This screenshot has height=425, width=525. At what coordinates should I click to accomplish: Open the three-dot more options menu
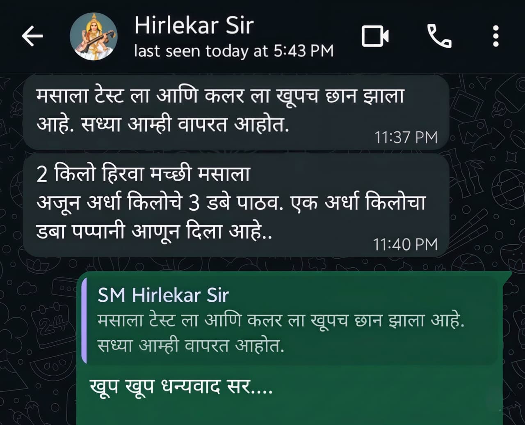tap(496, 36)
